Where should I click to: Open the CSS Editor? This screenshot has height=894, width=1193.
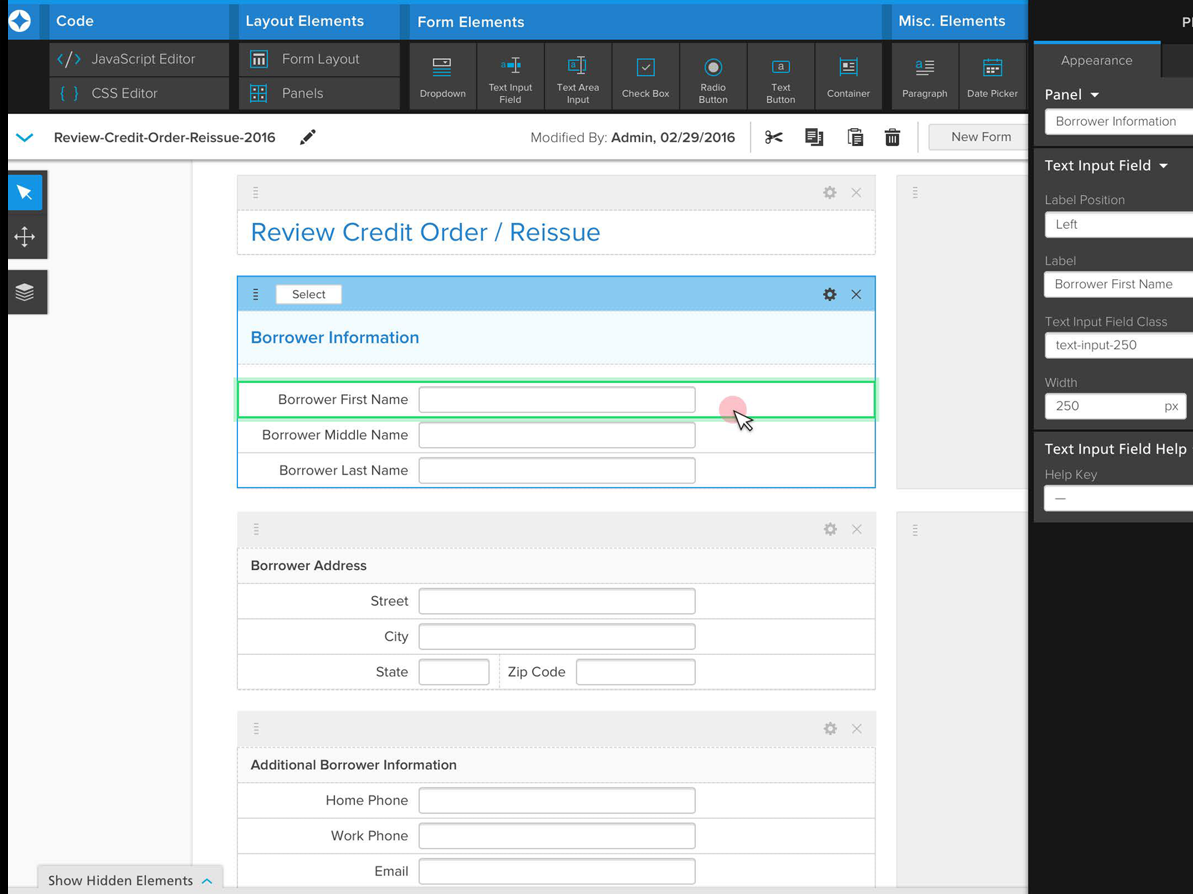pos(139,93)
